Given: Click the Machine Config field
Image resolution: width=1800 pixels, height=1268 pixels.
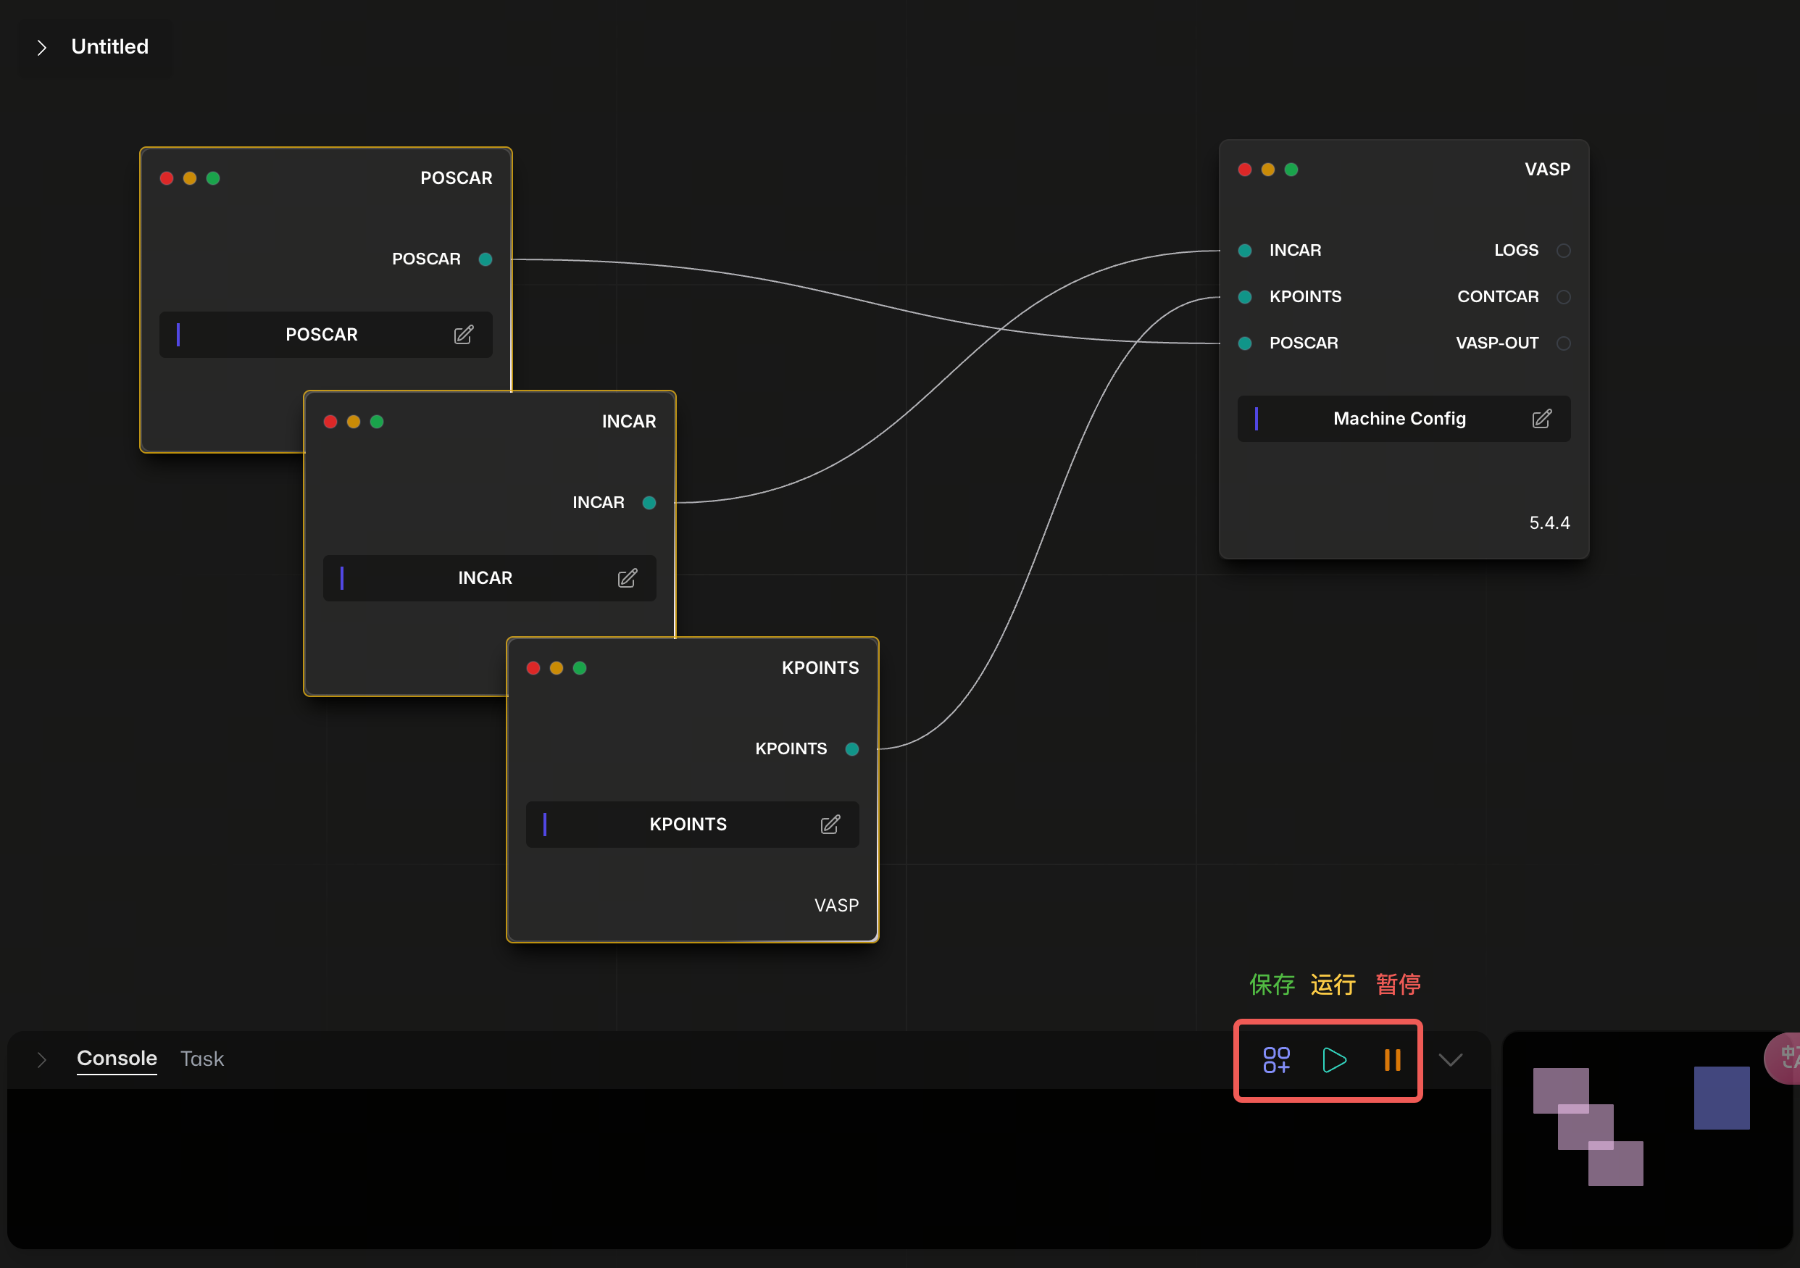Looking at the screenshot, I should tap(1399, 419).
